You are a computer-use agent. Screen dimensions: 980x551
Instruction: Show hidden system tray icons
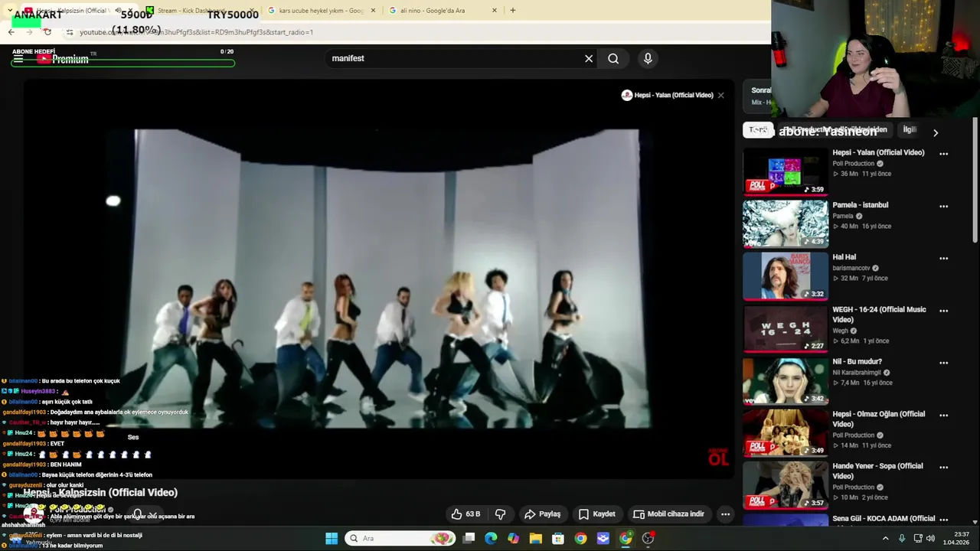coord(885,538)
